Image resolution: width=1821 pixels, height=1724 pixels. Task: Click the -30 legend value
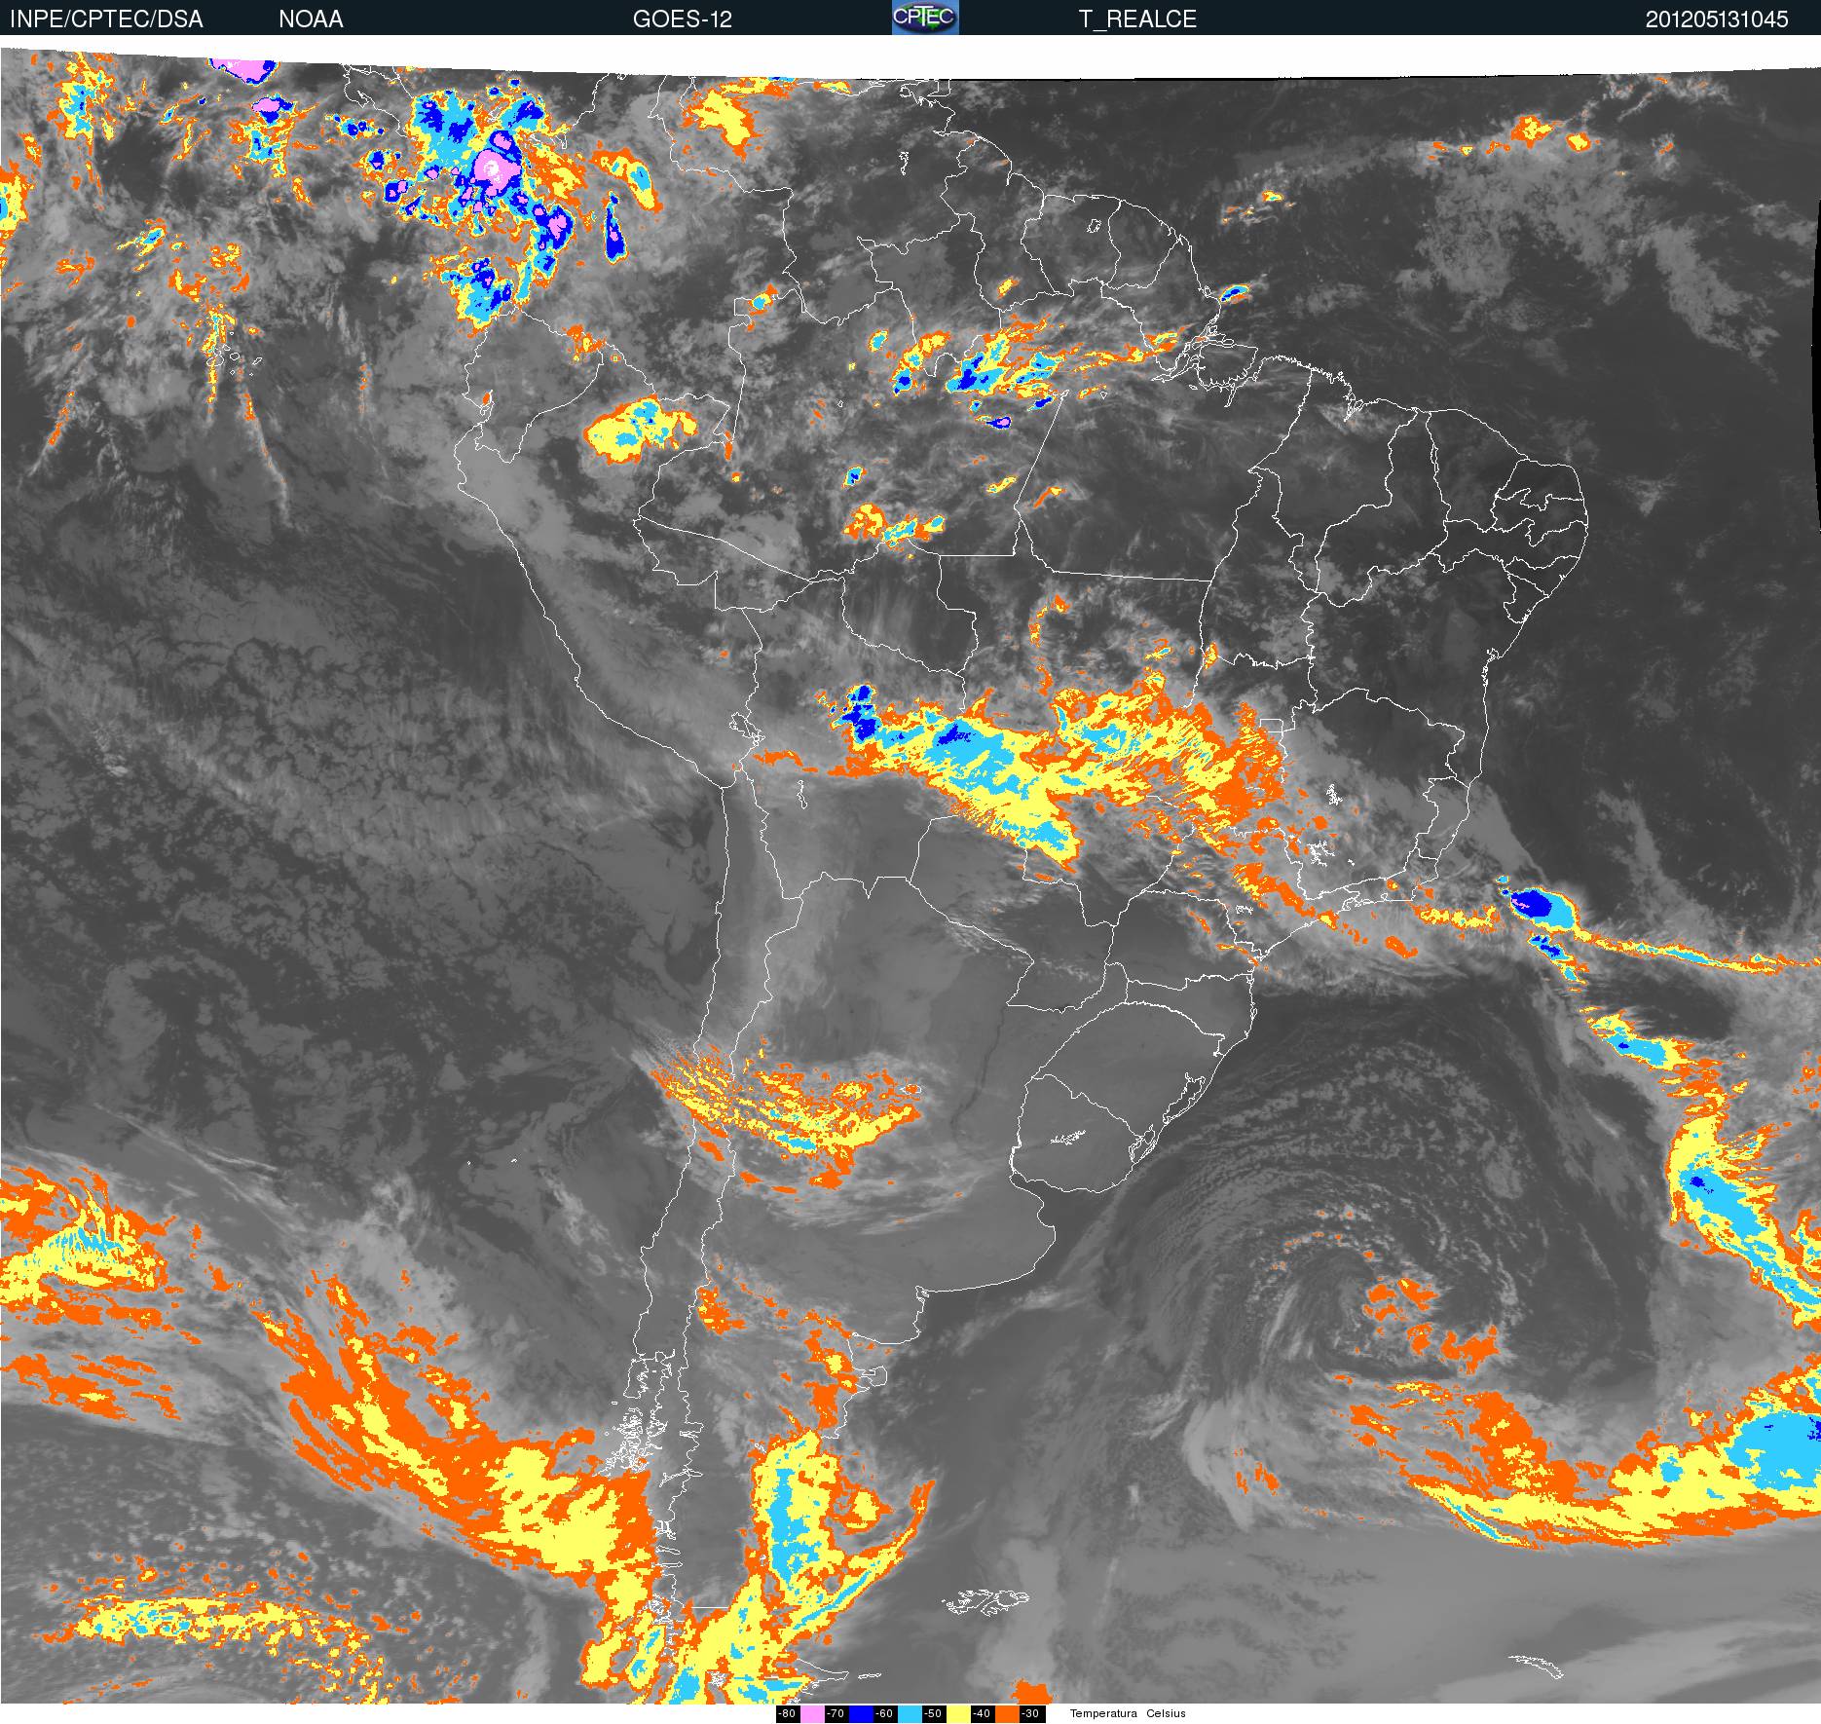1031,1713
